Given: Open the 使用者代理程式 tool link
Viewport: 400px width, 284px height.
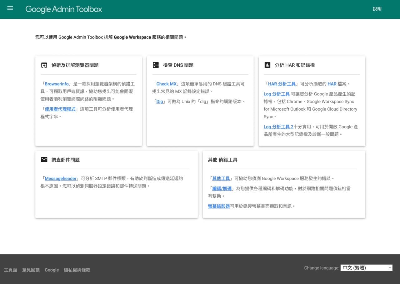Looking at the screenshot, I should pos(60,109).
